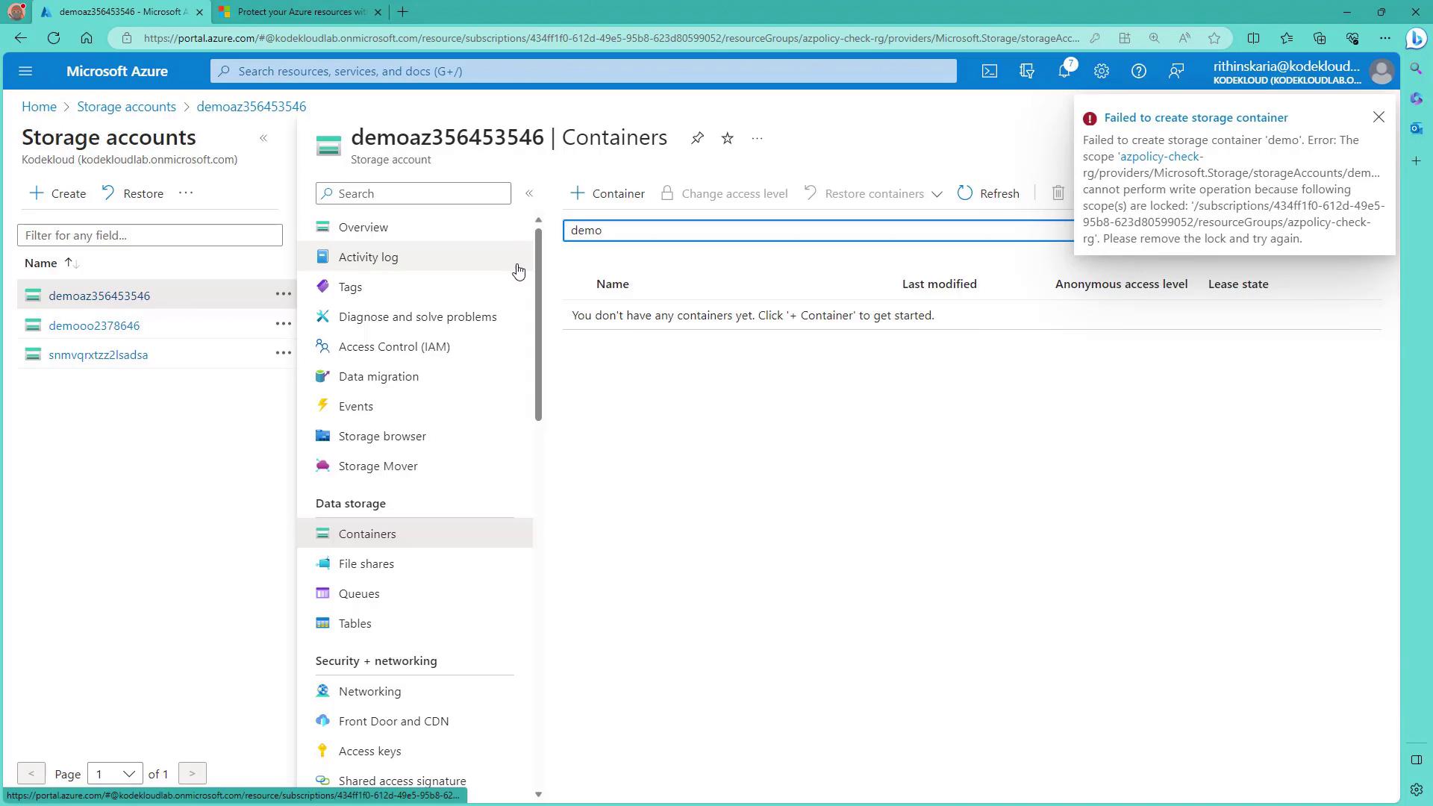Open portal settings gear

(1102, 72)
